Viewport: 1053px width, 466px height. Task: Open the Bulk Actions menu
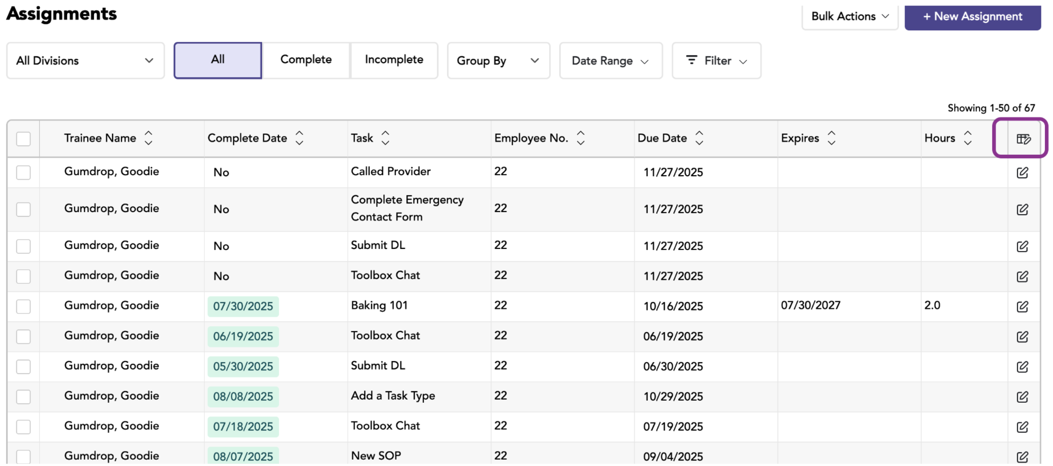click(x=850, y=17)
